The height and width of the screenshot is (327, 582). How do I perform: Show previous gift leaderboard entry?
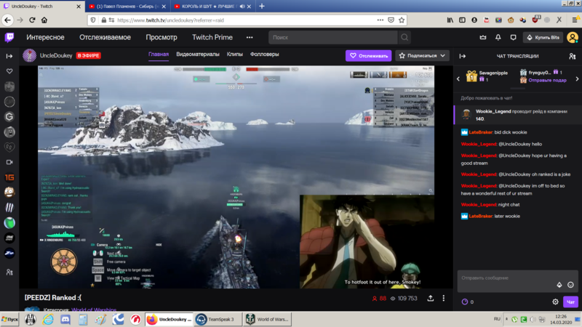(x=458, y=78)
